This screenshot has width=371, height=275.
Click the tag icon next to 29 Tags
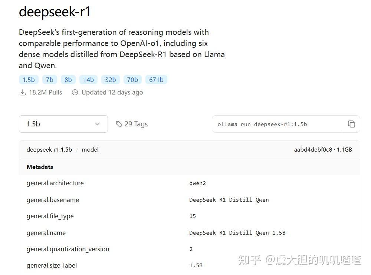click(119, 124)
